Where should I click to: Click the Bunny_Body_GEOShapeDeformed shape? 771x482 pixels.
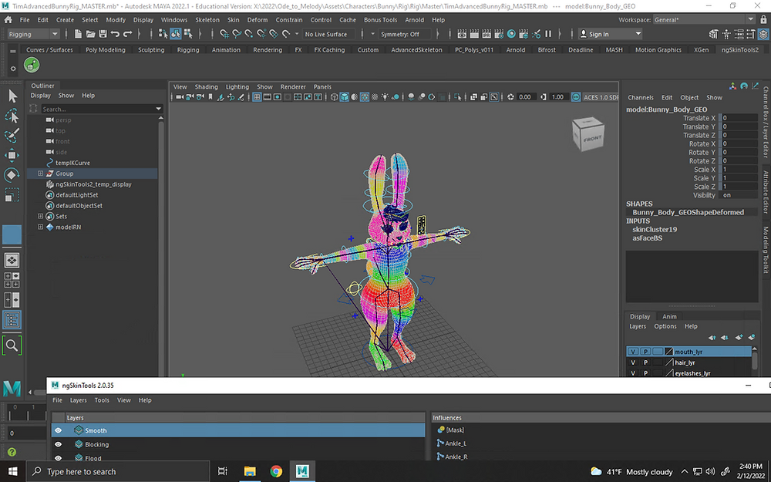(688, 212)
